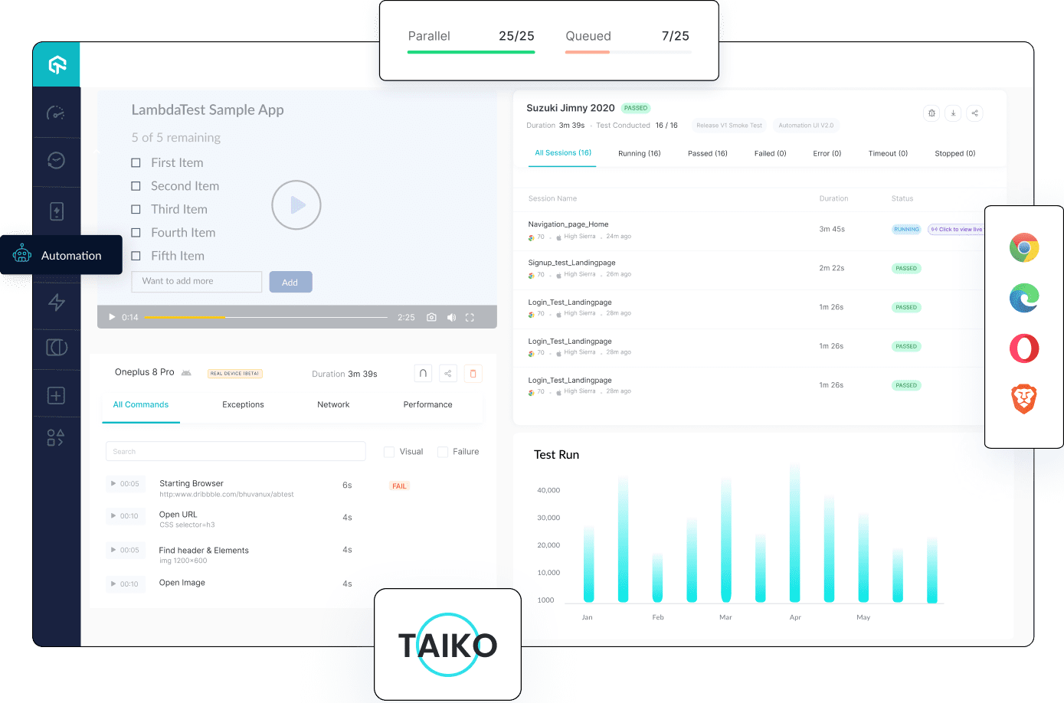Check the Third Item checkbox
The width and height of the screenshot is (1064, 703).
point(136,209)
